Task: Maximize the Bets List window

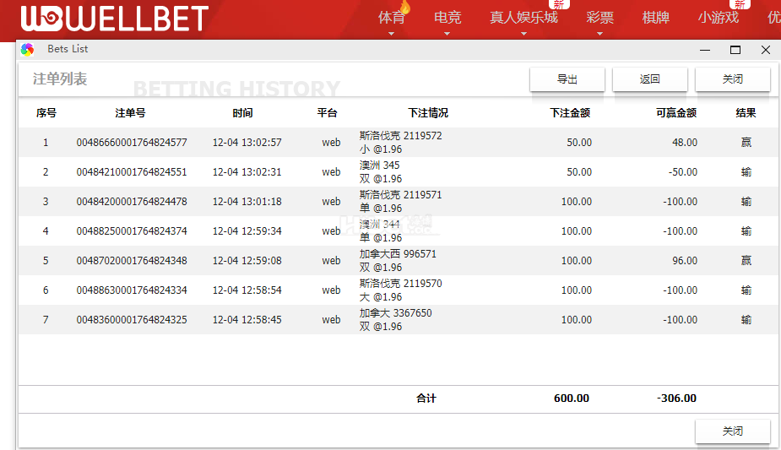Action: [735, 50]
